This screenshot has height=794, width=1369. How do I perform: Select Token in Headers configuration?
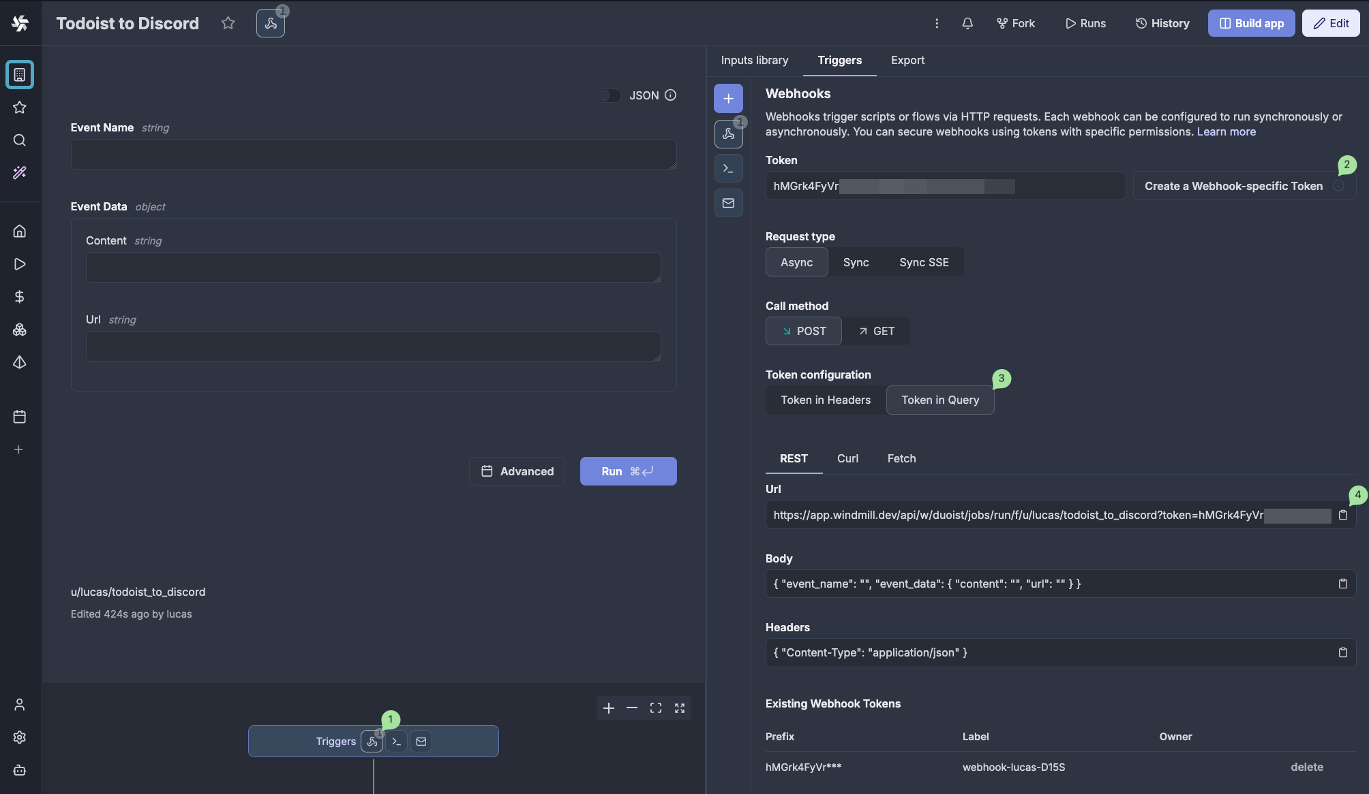(826, 400)
